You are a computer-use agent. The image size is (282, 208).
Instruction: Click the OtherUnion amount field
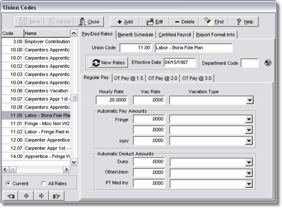[149, 173]
